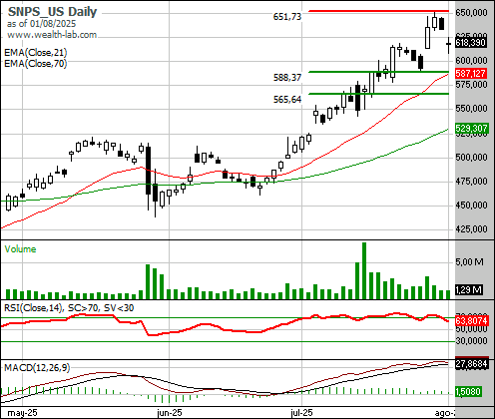
Task: Click the 63,8074 RSI value tag
Action: [471, 321]
